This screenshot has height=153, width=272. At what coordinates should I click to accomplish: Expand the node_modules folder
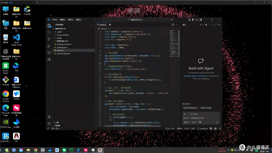click(x=63, y=35)
